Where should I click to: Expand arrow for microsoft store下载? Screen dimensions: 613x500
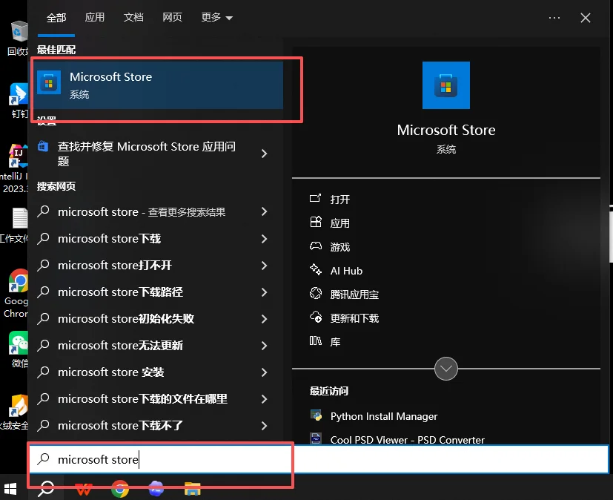265,239
